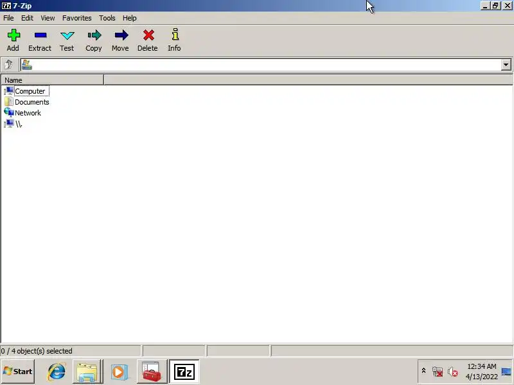Image resolution: width=514 pixels, height=385 pixels.
Task: Click the network status tray icon
Action: [x=438, y=372]
